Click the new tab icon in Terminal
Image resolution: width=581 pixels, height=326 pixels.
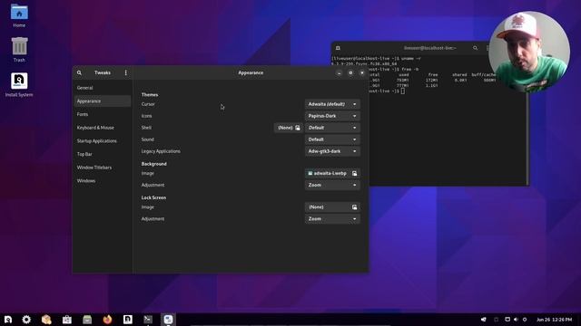tap(338, 48)
